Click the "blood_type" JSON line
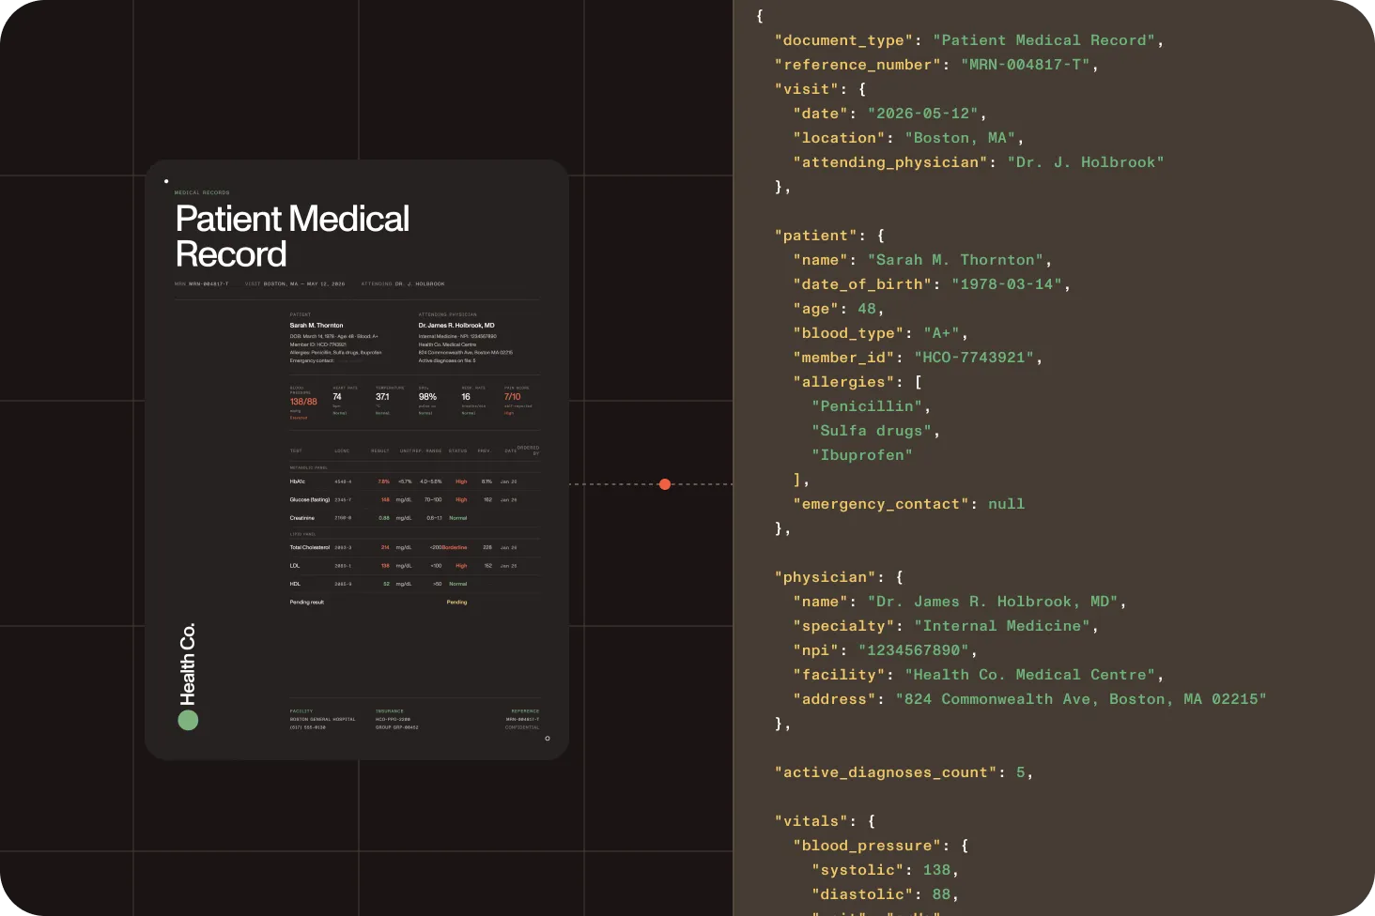This screenshot has height=916, width=1375. coord(880,333)
